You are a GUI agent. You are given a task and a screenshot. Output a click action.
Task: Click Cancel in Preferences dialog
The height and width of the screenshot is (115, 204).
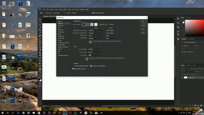[x=143, y=26]
